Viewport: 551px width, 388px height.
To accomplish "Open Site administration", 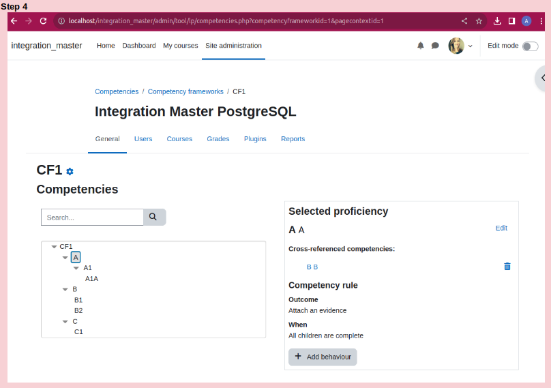I will tap(233, 46).
